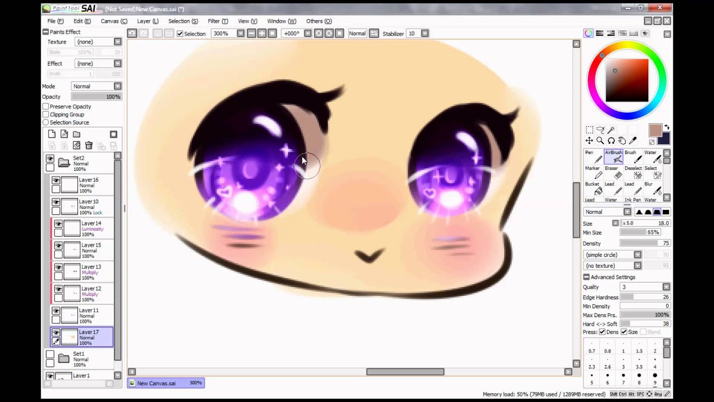Activate the move tool
Image resolution: width=714 pixels, height=402 pixels.
point(589,141)
